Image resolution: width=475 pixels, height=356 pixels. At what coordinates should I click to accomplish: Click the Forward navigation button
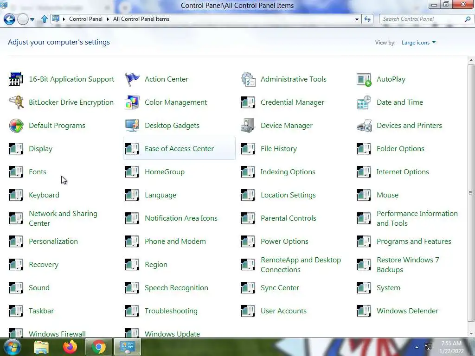(23, 19)
